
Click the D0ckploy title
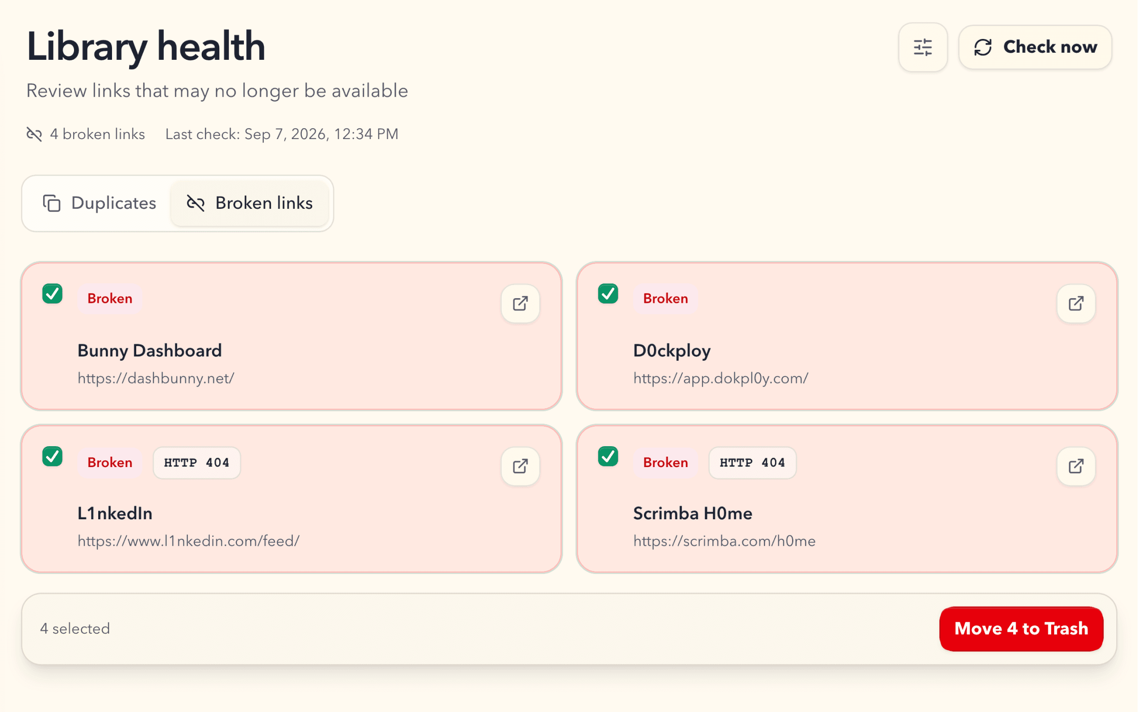pyautogui.click(x=672, y=351)
